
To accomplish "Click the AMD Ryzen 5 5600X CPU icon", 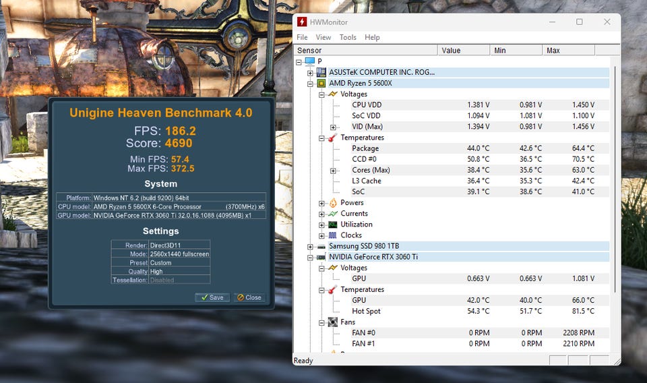I will pyautogui.click(x=321, y=83).
